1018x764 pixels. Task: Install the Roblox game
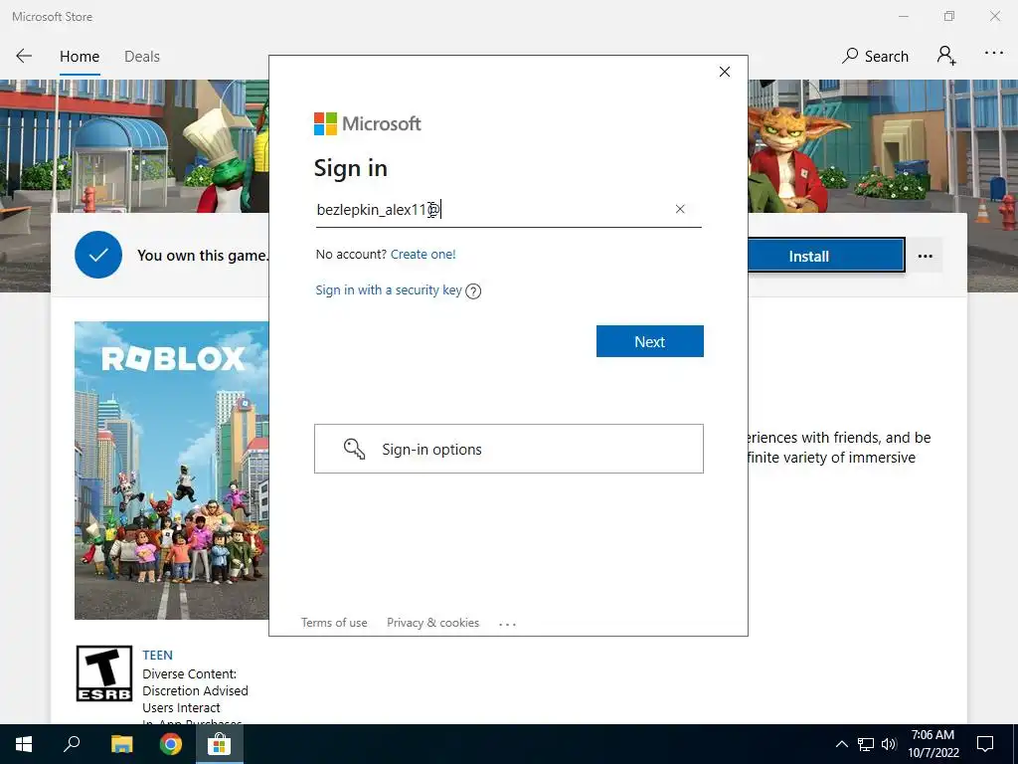(x=825, y=256)
